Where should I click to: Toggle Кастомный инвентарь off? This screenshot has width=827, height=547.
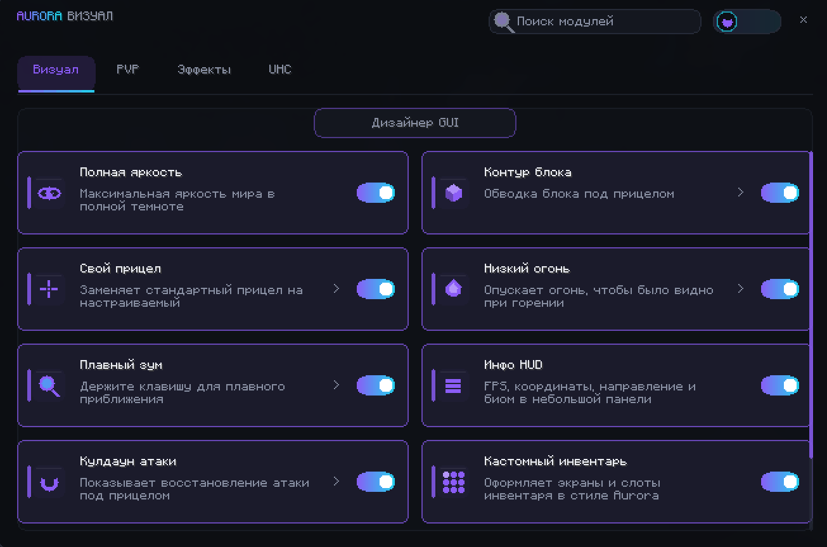(x=780, y=482)
